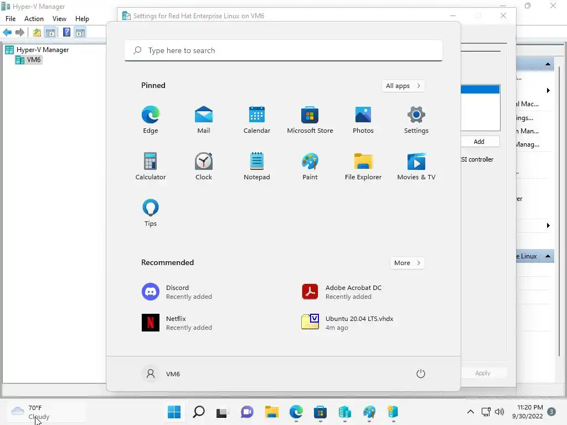Open Microsoft Store from pinned apps
567x425 pixels.
[310, 120]
